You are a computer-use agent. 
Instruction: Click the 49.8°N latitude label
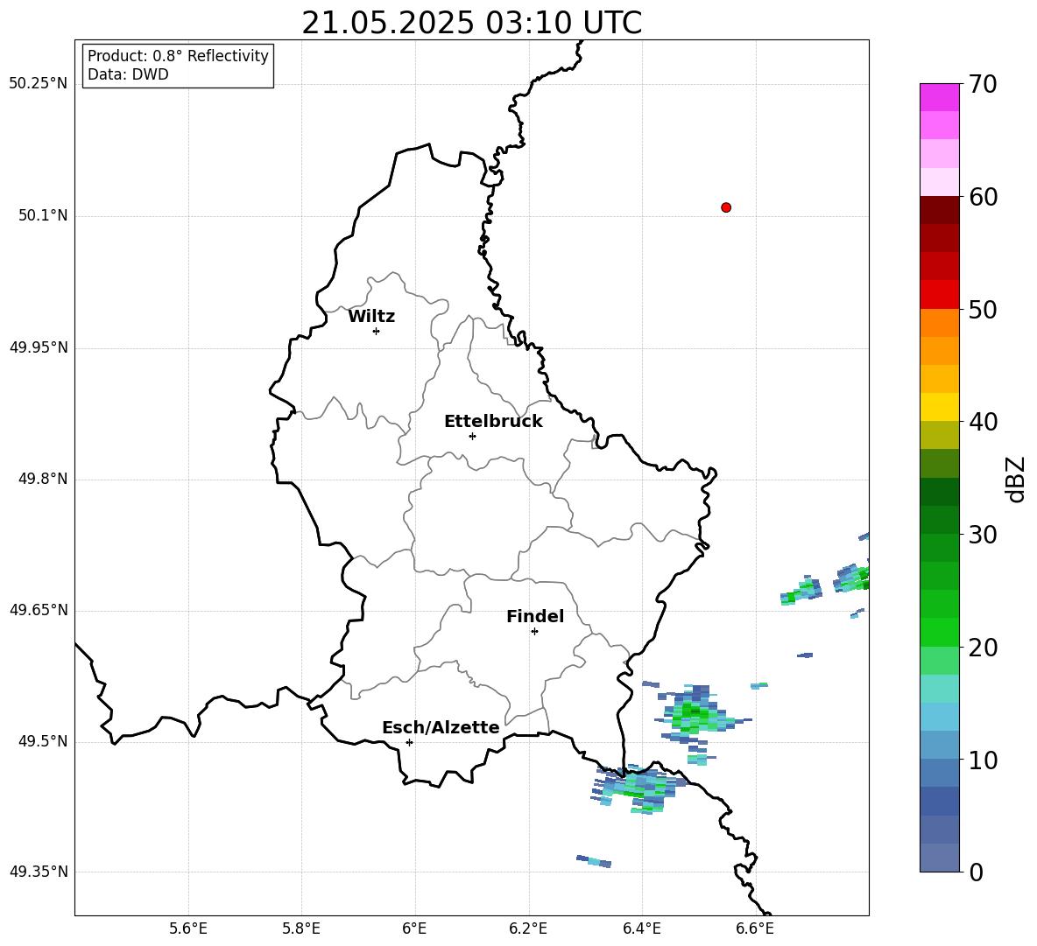pos(43,479)
